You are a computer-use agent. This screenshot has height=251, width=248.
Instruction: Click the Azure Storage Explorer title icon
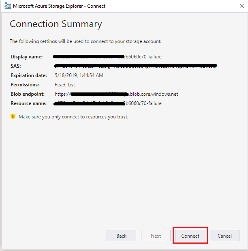click(8, 6)
